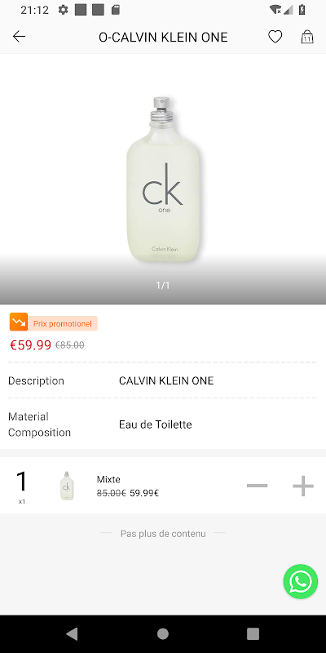Tap the red €59.99 promotional price
Image resolution: width=326 pixels, height=653 pixels.
(x=30, y=345)
